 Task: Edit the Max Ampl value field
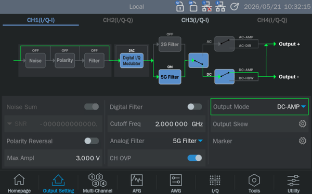tap(53, 158)
